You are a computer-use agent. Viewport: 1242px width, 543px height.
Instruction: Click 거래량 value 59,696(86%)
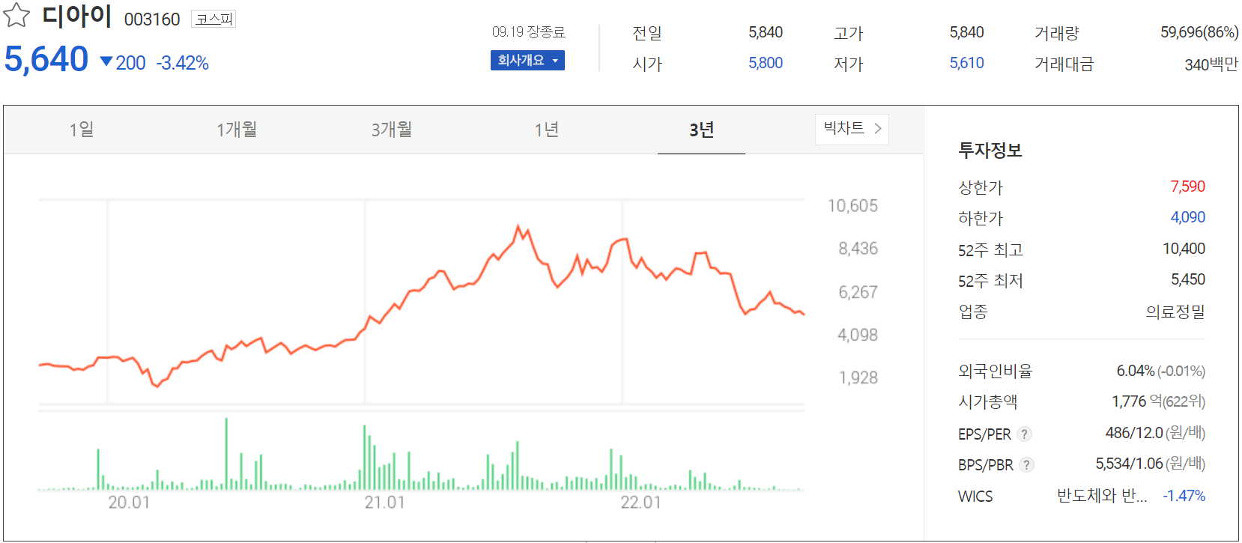1199,32
